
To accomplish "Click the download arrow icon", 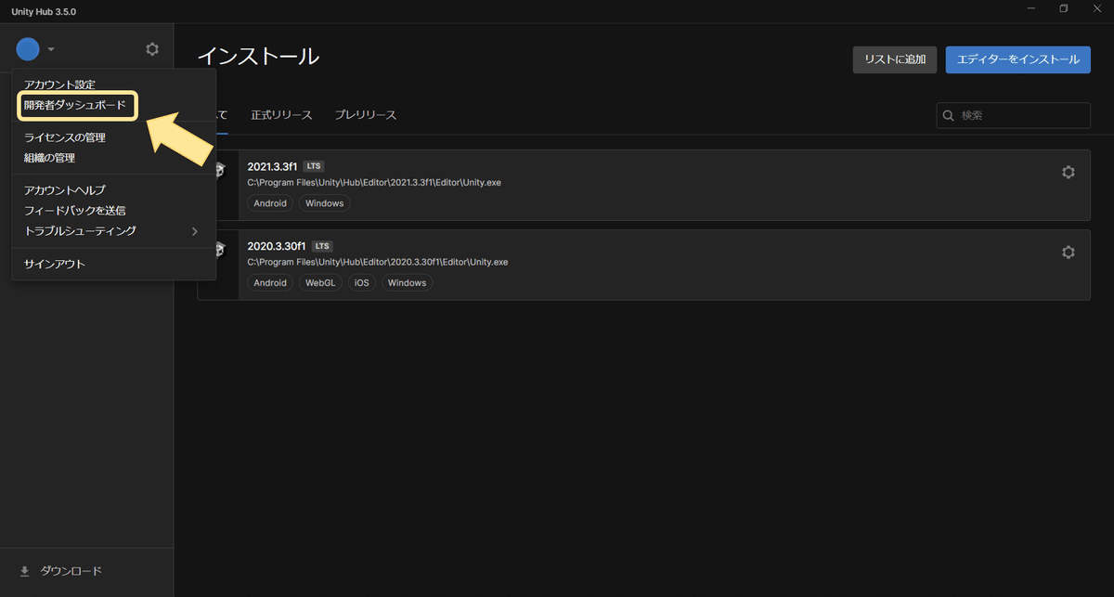I will click(25, 571).
